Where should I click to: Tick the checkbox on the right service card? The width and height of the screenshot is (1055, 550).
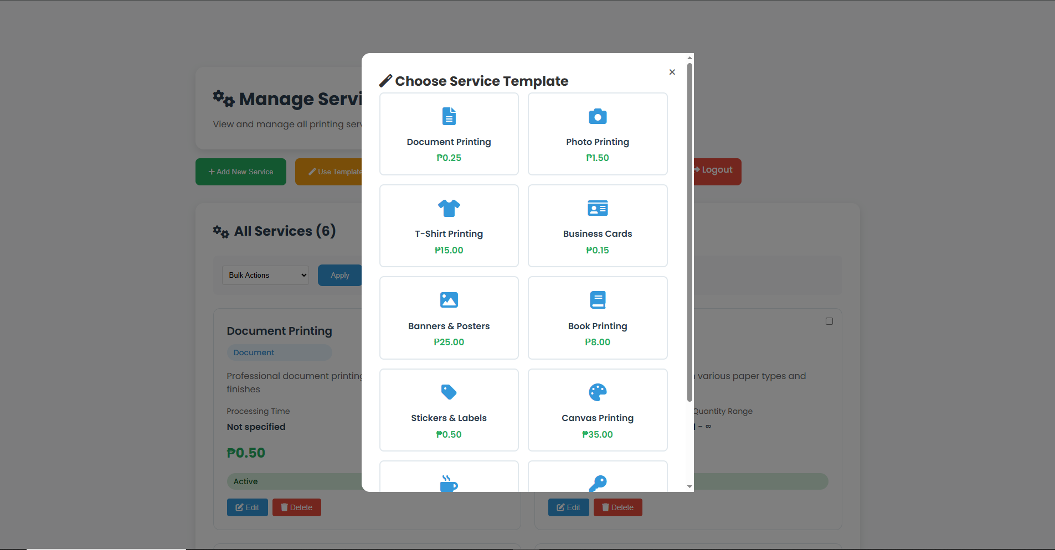pos(829,321)
